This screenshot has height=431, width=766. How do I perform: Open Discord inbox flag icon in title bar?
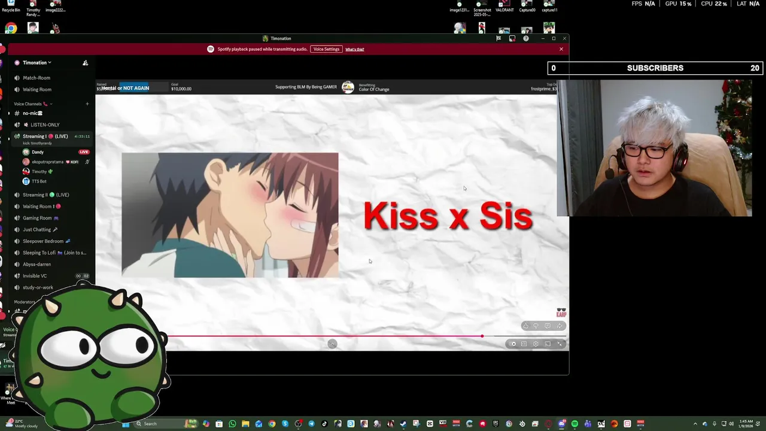pyautogui.click(x=498, y=38)
